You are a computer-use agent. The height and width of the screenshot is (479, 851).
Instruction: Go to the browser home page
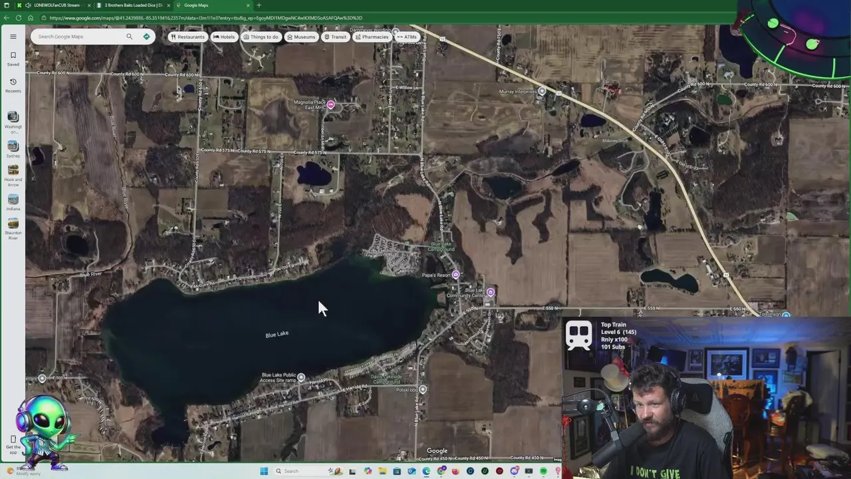pyautogui.click(x=31, y=18)
